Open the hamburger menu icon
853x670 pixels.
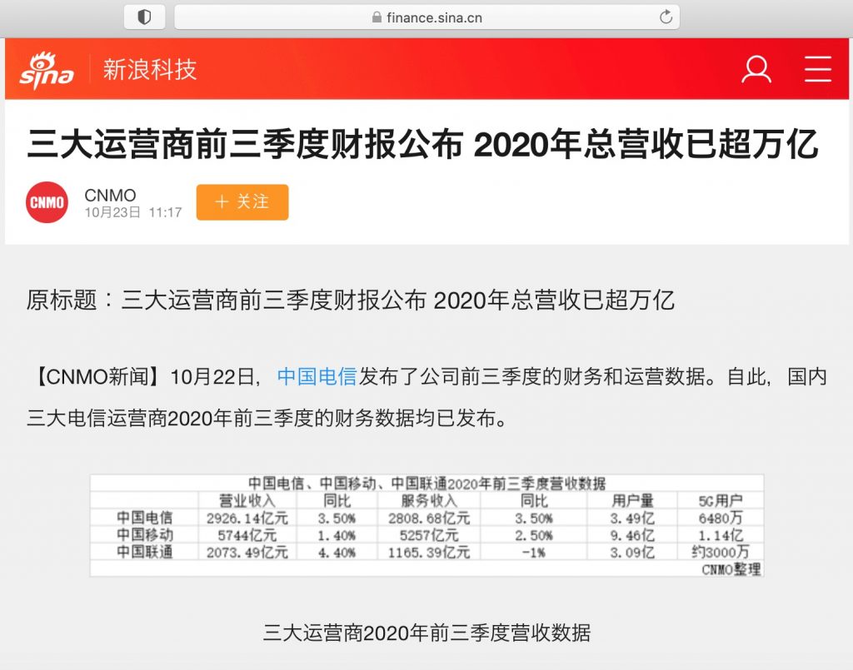pos(818,69)
